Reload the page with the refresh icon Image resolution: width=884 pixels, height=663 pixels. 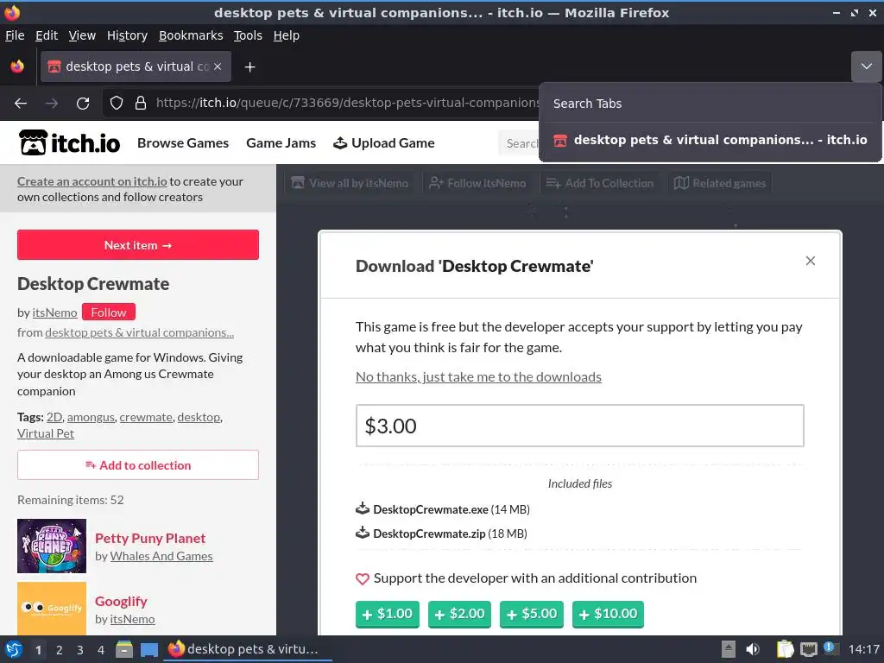click(83, 104)
